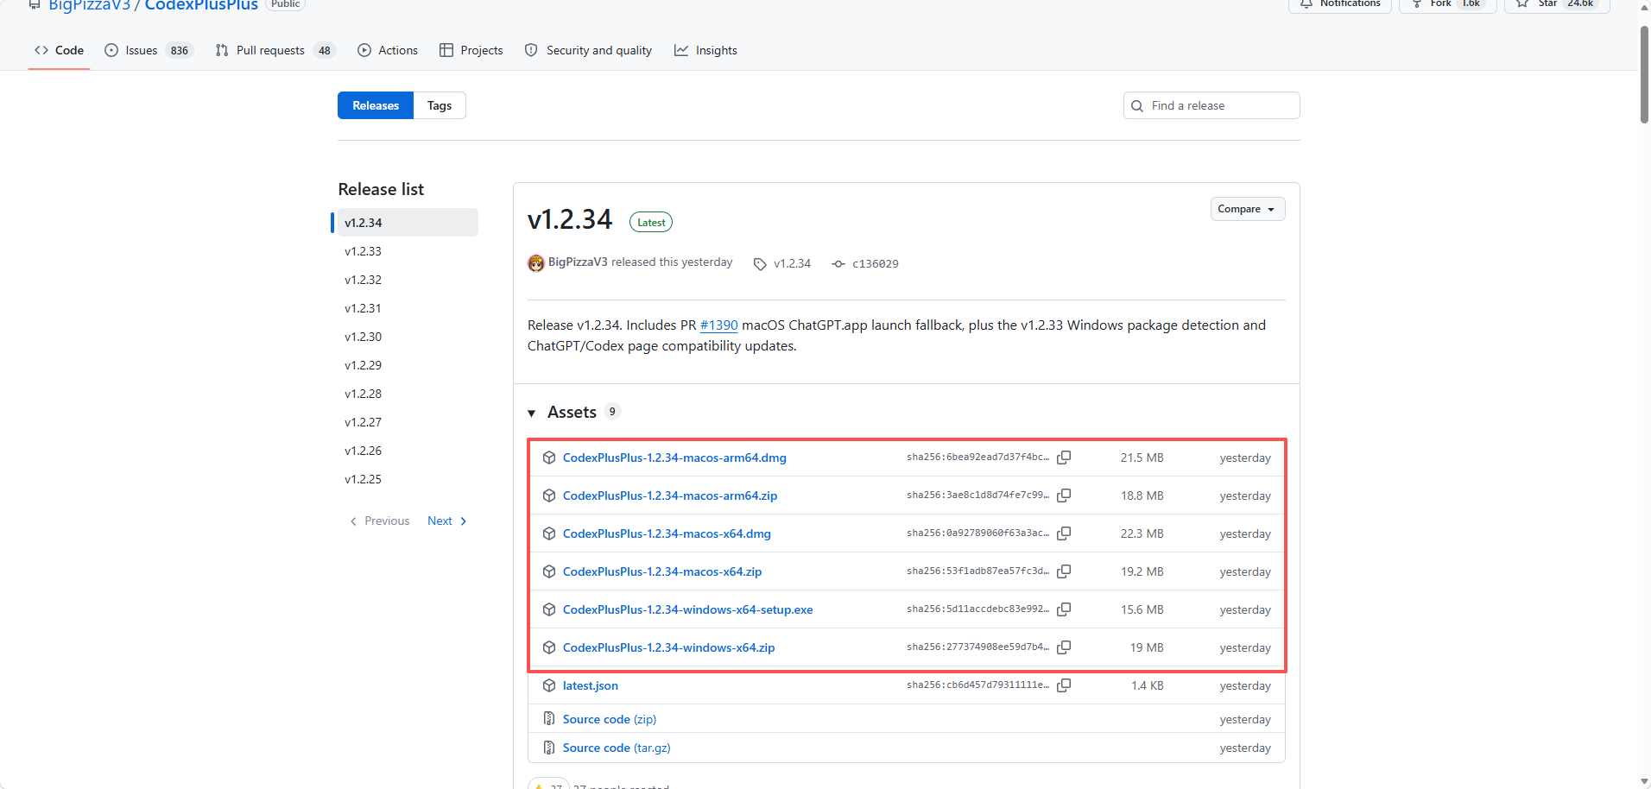This screenshot has width=1651, height=789.
Task: Click zip file icon beside Source code (zip)
Action: pos(549,719)
